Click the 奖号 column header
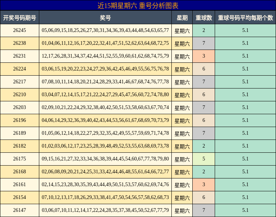The image size is (276, 217). click(105, 18)
